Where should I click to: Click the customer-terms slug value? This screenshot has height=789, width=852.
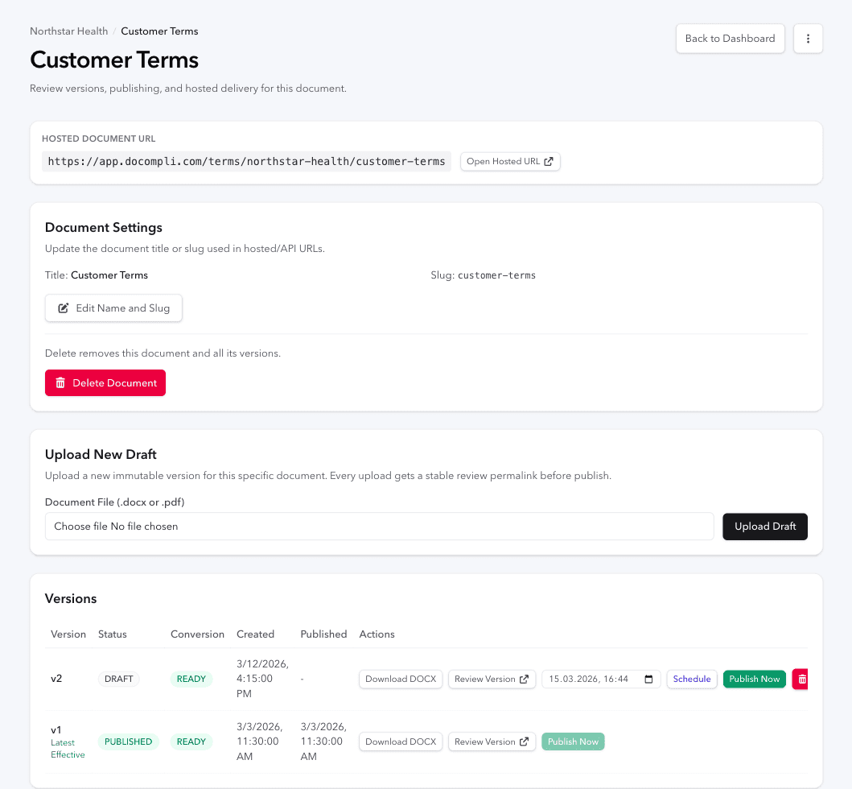tap(496, 275)
